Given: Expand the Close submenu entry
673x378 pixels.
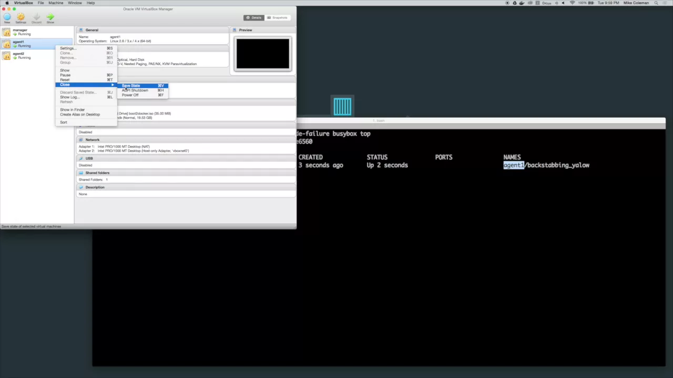Looking at the screenshot, I should pyautogui.click(x=86, y=85).
